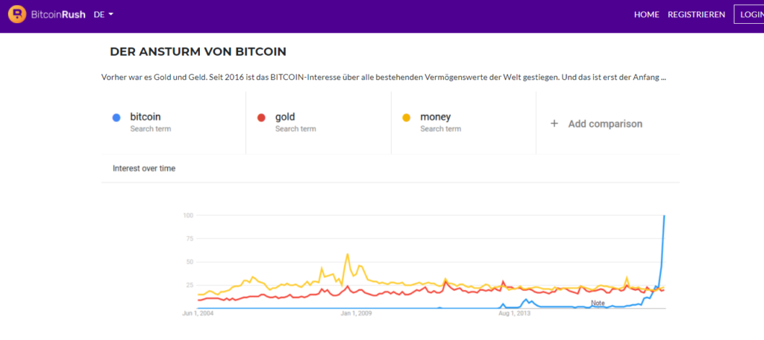Click the 100 value on the y-axis
The width and height of the screenshot is (764, 340).
188,215
